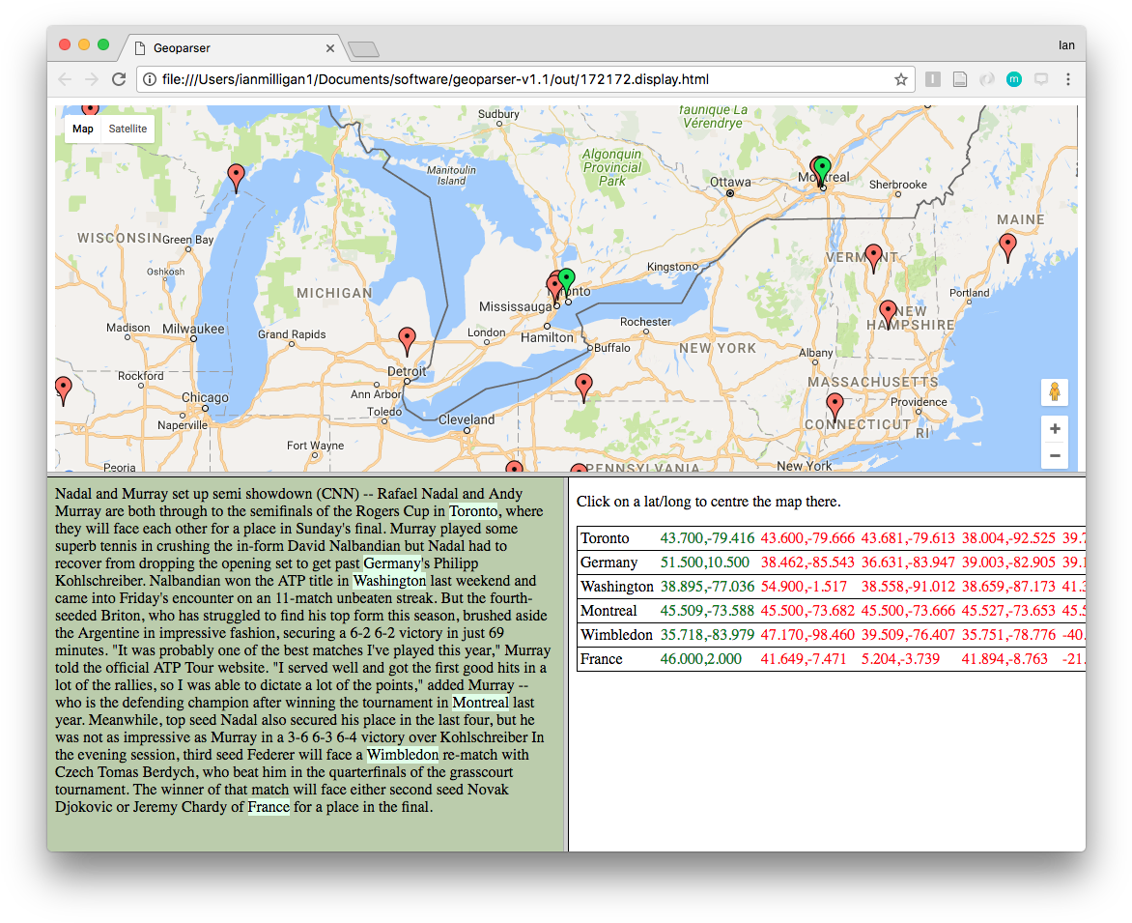
Task: Click red coordinate 38.462,-85.543
Action: tap(807, 562)
